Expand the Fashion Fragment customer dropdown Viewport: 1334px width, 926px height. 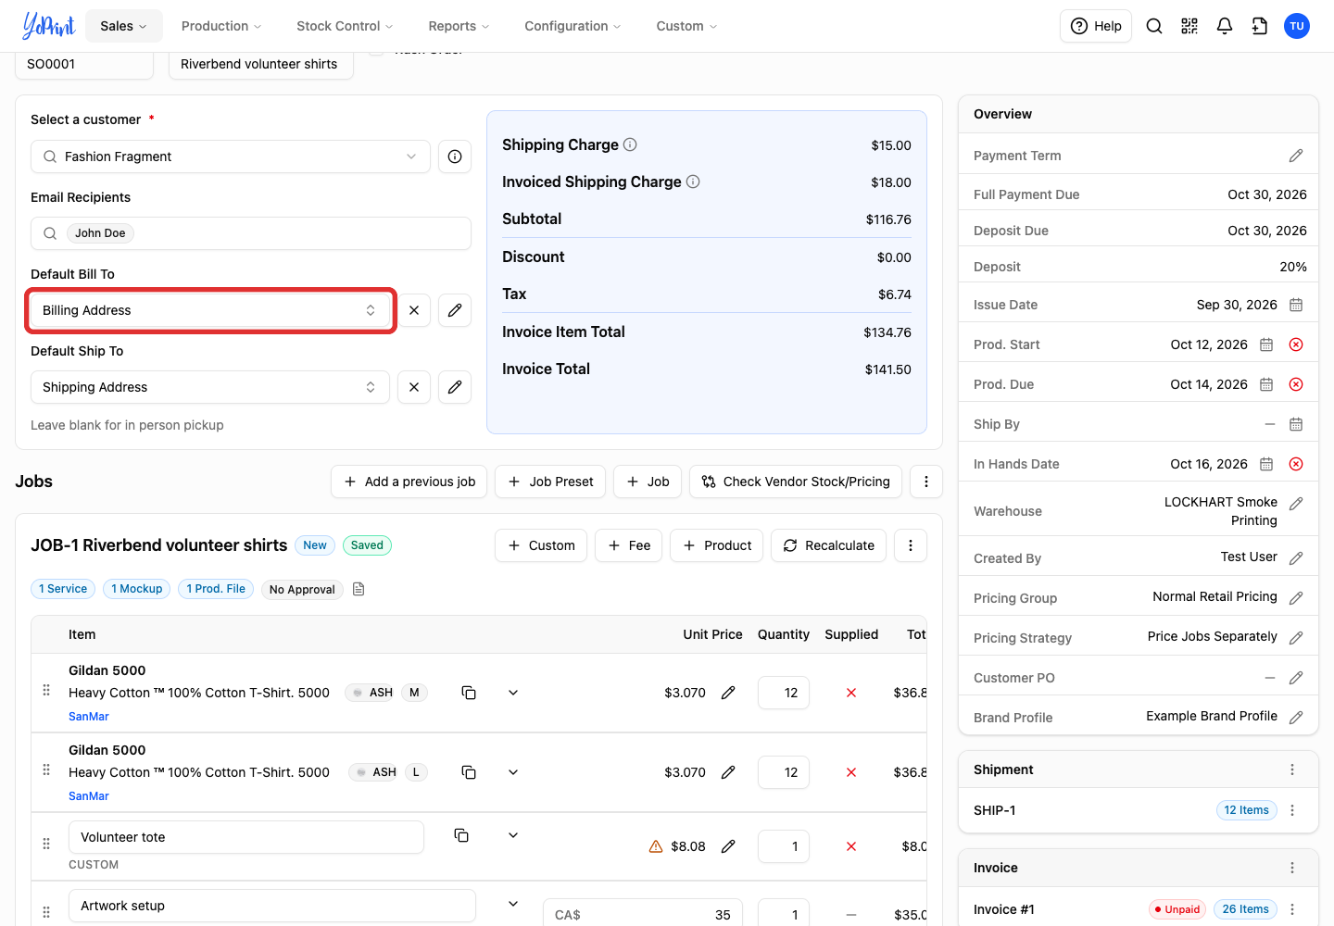[231, 156]
